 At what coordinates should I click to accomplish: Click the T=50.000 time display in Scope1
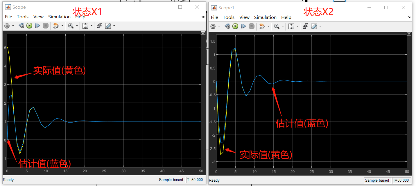[401, 180]
